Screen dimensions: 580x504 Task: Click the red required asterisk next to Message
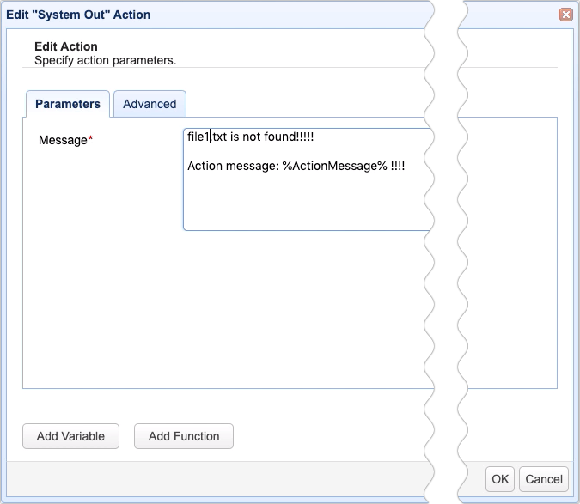point(91,139)
